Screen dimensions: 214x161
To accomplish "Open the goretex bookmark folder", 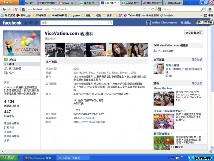I will (x=74, y=15).
